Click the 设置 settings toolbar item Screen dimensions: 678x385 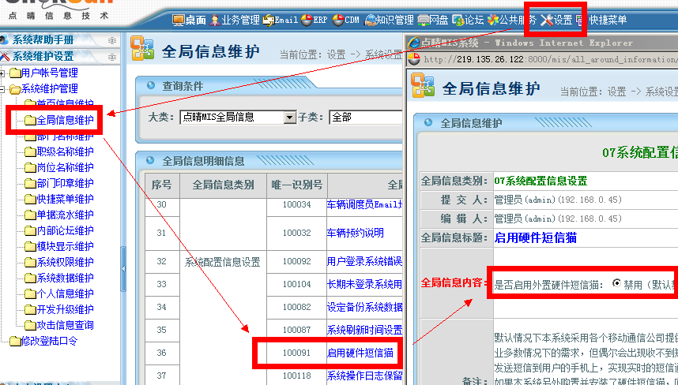(556, 20)
